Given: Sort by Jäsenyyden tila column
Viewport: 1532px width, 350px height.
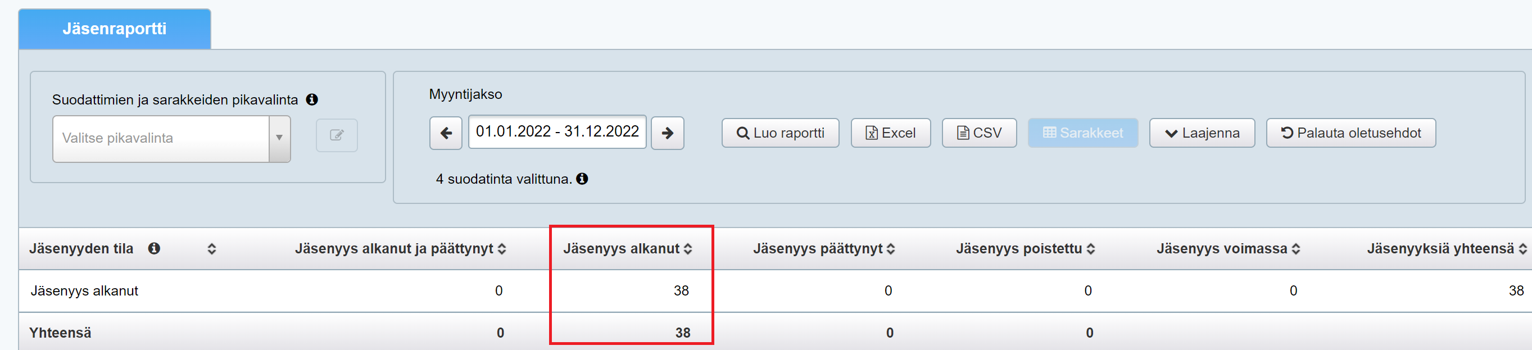Looking at the screenshot, I should 212,249.
